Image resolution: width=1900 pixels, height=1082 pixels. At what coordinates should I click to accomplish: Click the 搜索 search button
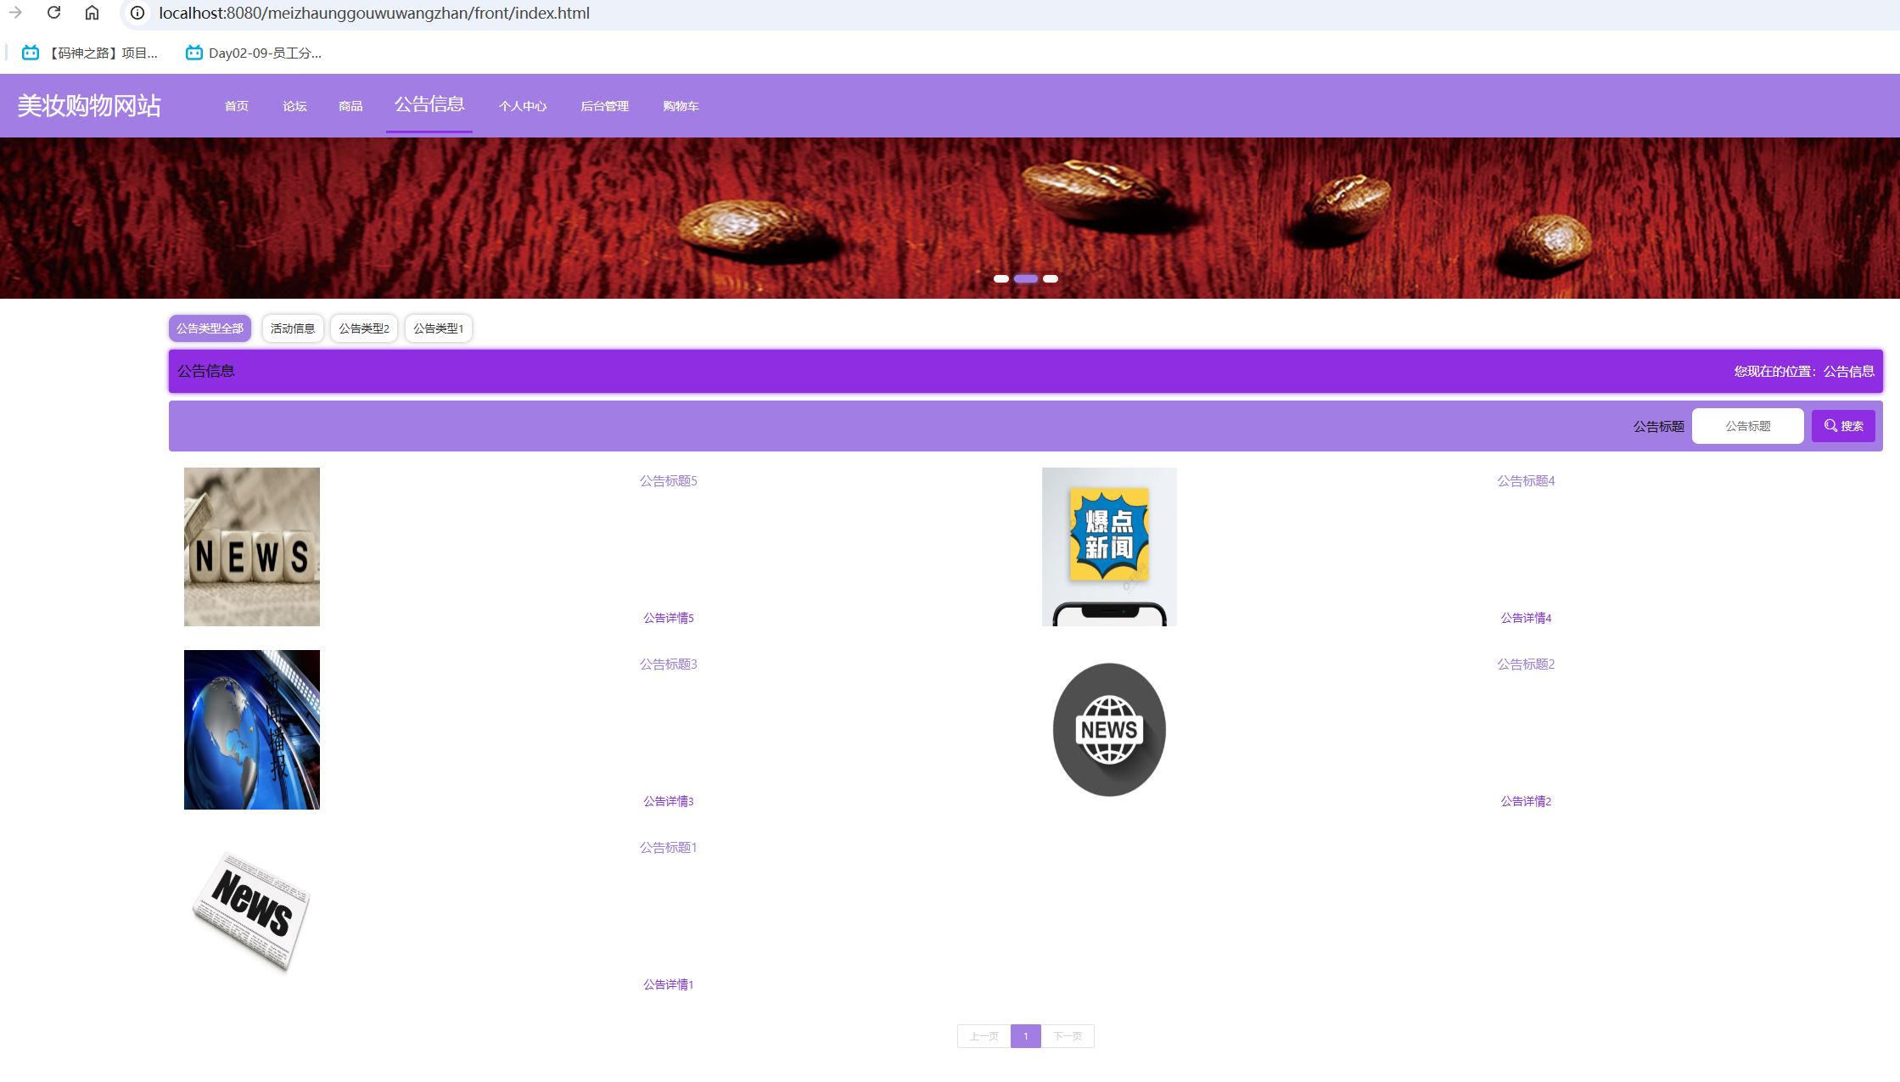click(x=1842, y=426)
